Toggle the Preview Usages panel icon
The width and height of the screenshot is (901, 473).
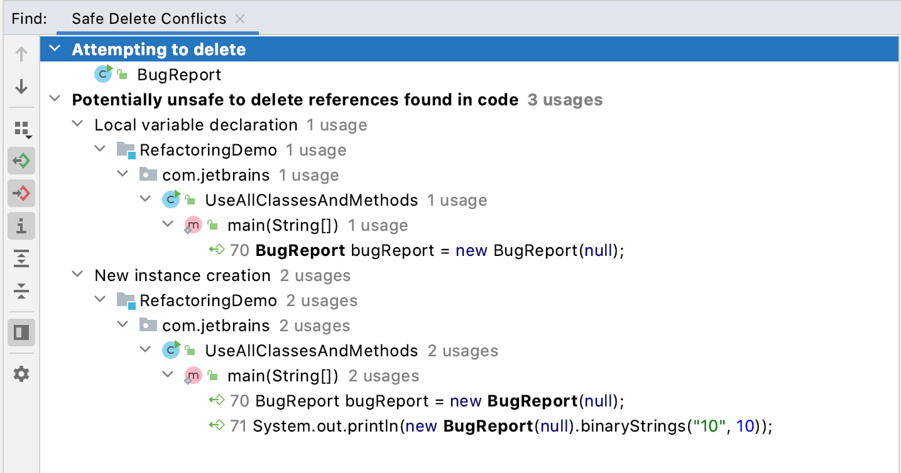coord(21,332)
